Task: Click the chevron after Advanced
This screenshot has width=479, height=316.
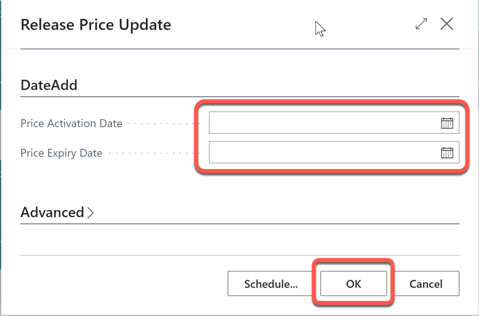Action: click(x=92, y=212)
